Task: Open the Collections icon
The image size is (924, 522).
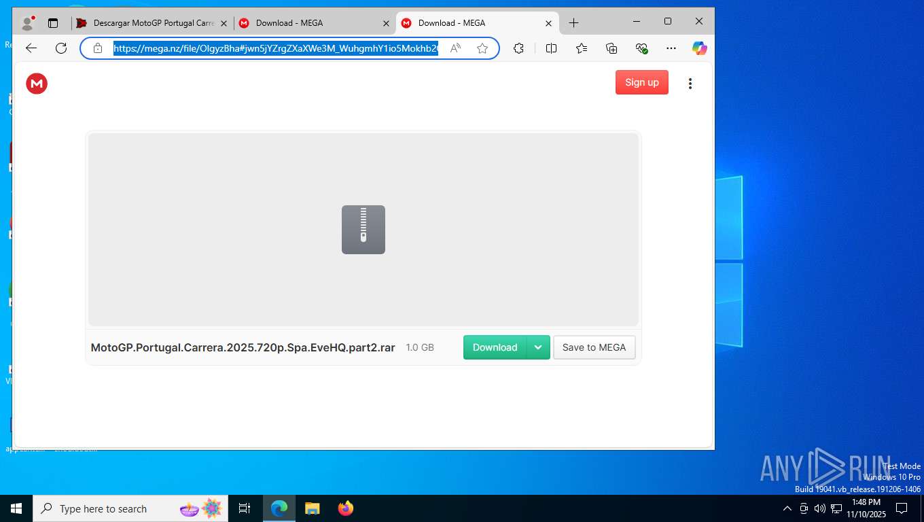Action: pos(611,48)
